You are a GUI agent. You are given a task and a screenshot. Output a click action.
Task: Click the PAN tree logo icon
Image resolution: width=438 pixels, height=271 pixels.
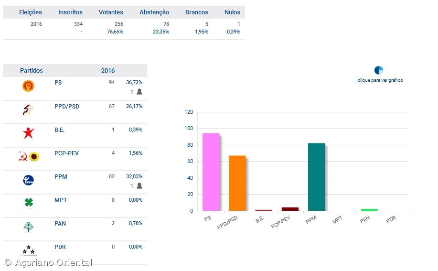(29, 227)
